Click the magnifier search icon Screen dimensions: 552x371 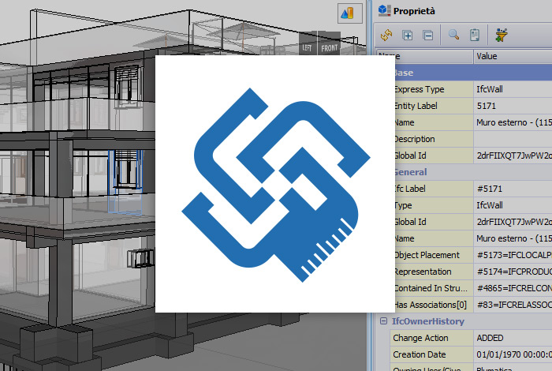454,35
